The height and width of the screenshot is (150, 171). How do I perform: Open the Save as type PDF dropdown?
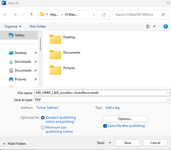tap(102, 100)
